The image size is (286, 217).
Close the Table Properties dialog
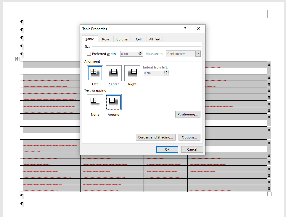pyautogui.click(x=198, y=29)
